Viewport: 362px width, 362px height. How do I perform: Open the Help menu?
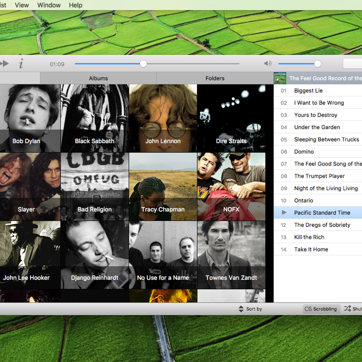(75, 5)
